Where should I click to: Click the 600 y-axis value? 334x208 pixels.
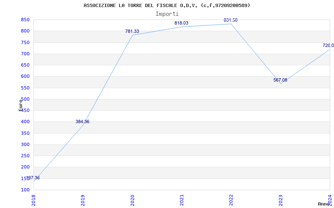pyautogui.click(x=25, y=77)
